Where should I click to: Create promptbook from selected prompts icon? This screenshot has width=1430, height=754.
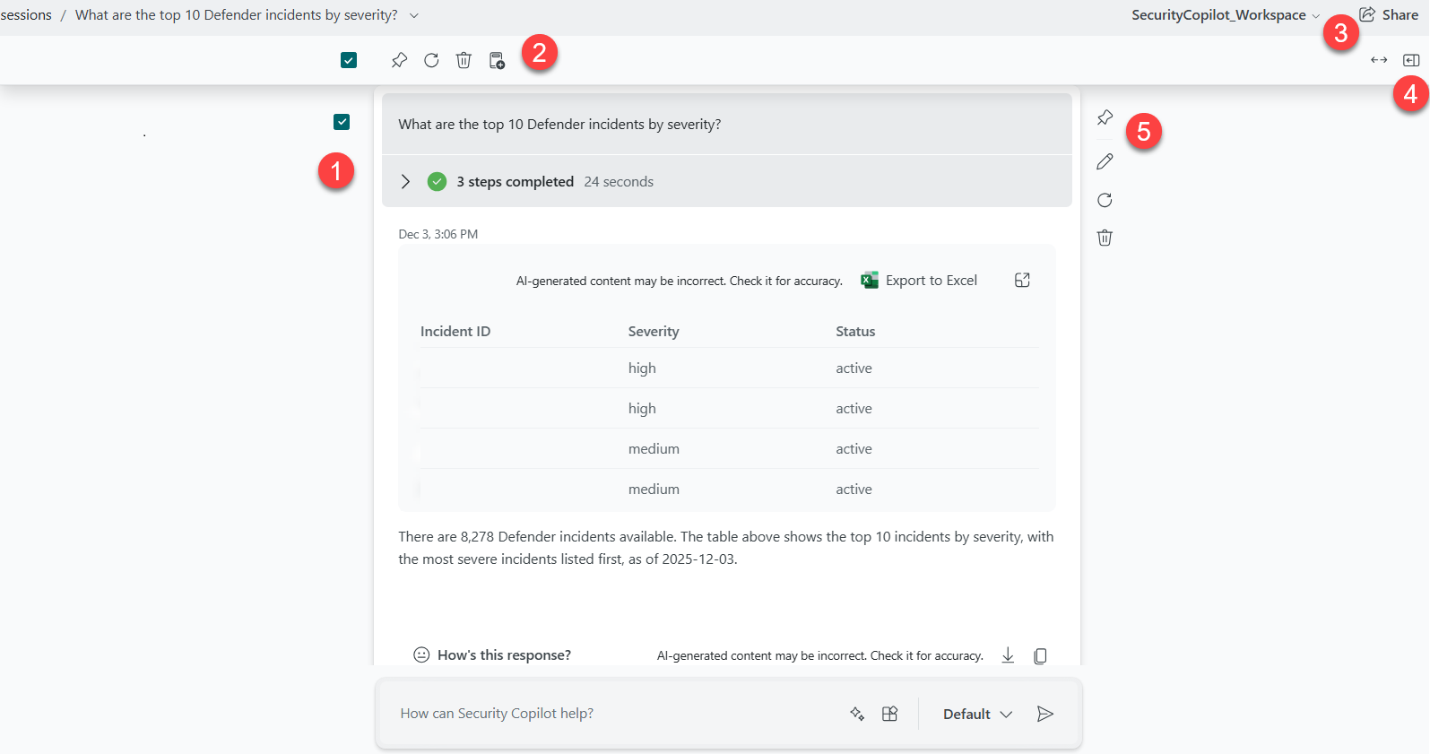click(x=497, y=60)
